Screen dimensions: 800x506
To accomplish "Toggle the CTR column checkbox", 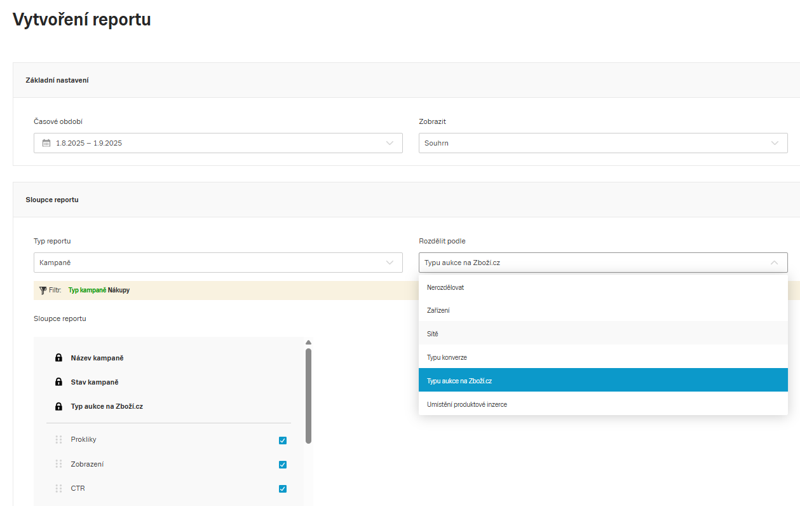I will point(283,489).
